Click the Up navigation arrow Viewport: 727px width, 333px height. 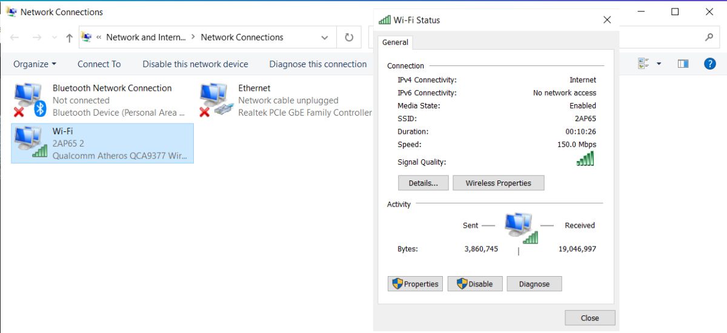coord(69,38)
